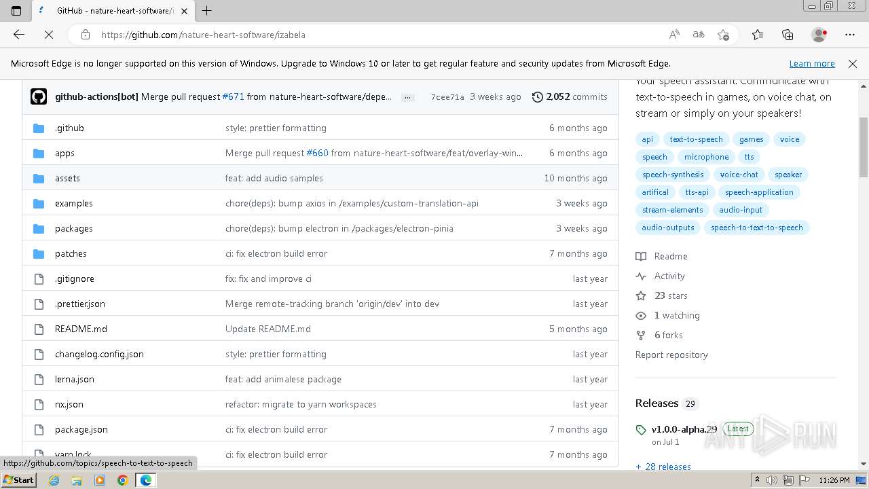Stop loading the page

tap(49, 35)
